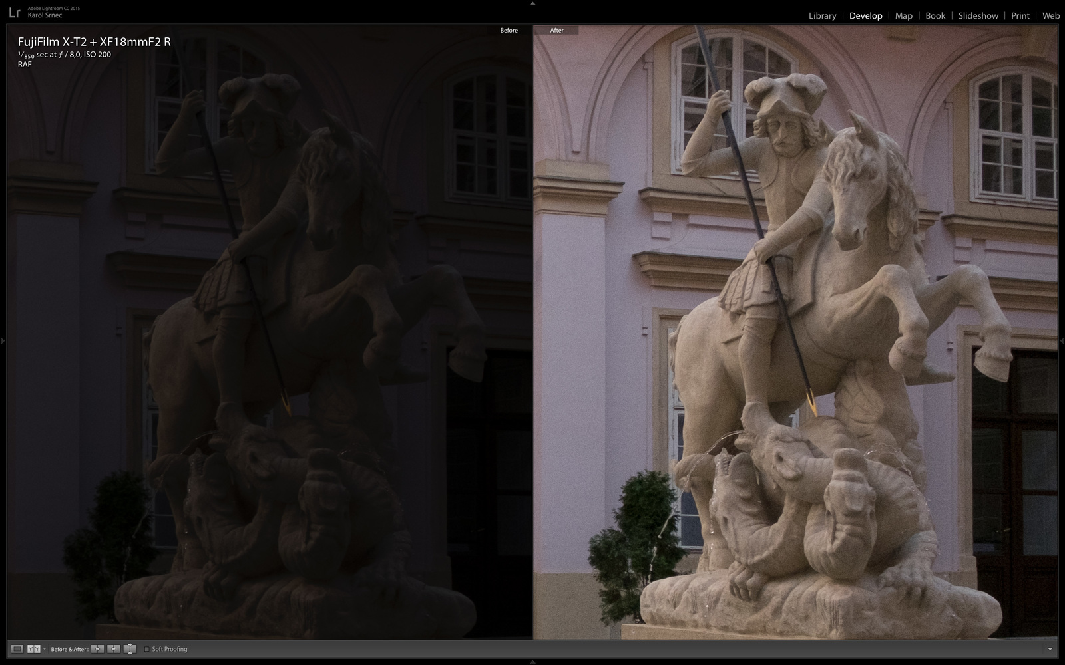Image resolution: width=1065 pixels, height=665 pixels.
Task: Copy Before settings to After
Action: (x=97, y=649)
